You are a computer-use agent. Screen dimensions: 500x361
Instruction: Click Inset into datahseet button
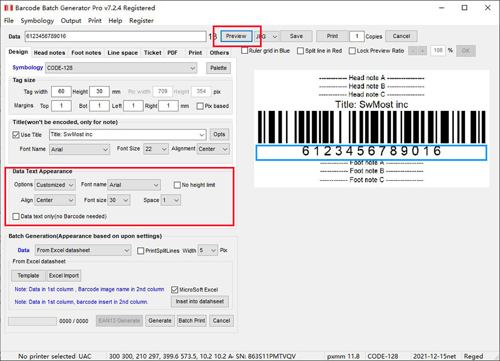(199, 302)
